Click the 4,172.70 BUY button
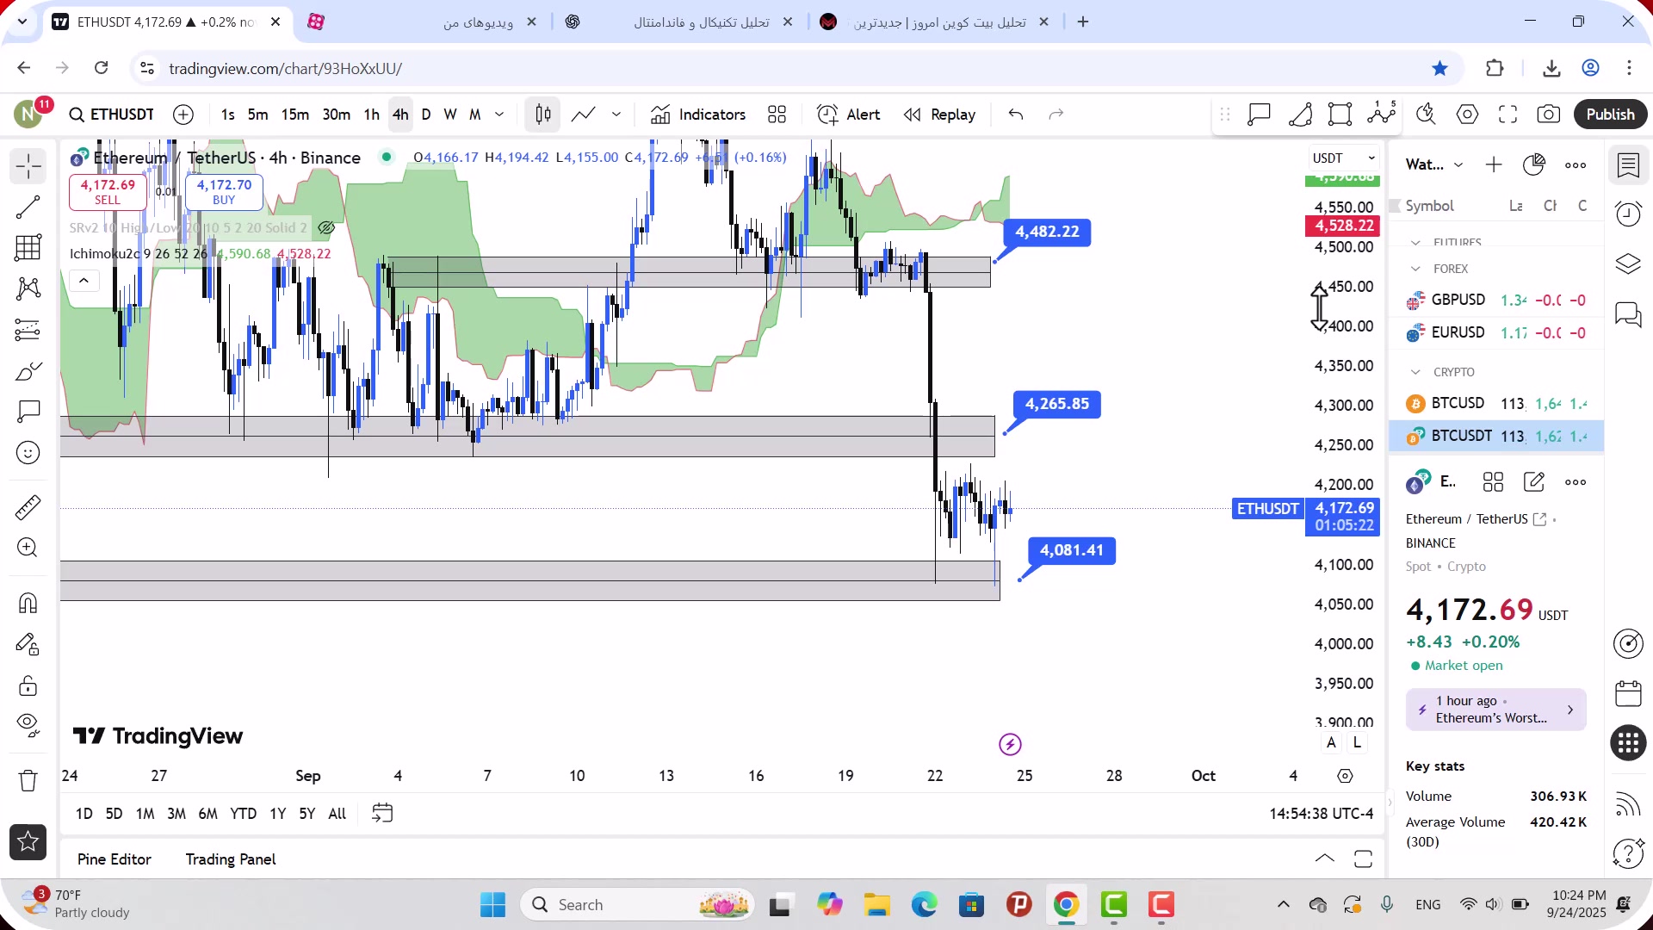The image size is (1653, 930). [x=224, y=191]
